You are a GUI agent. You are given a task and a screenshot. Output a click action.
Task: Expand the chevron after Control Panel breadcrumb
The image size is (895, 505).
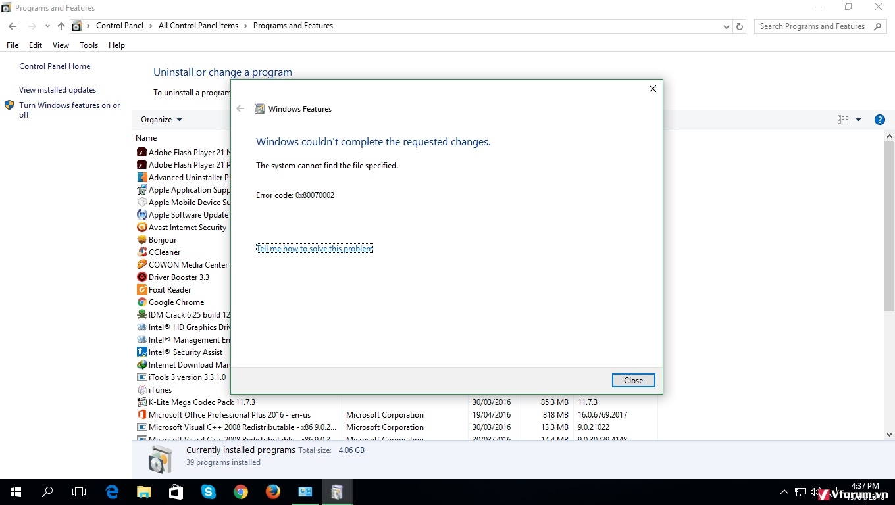151,26
